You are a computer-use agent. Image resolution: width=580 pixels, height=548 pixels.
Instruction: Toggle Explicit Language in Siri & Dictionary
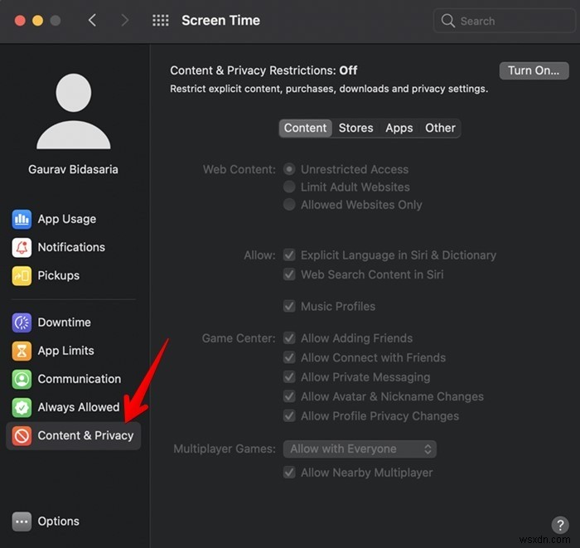pos(289,255)
